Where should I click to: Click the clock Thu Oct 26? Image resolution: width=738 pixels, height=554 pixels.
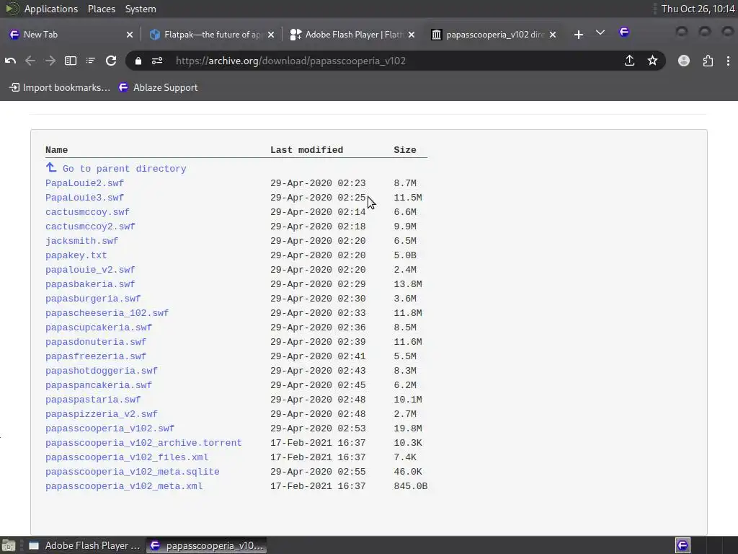click(x=698, y=9)
